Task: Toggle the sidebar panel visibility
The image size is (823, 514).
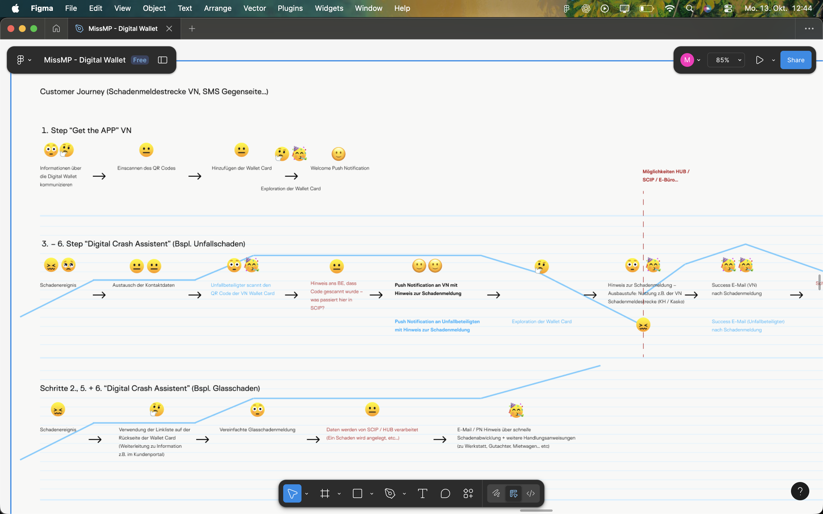Action: click(163, 60)
